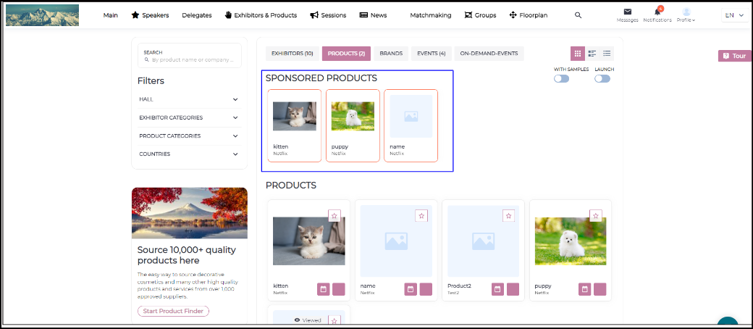
Task: Open the puppy image in Products list
Action: pos(571,241)
